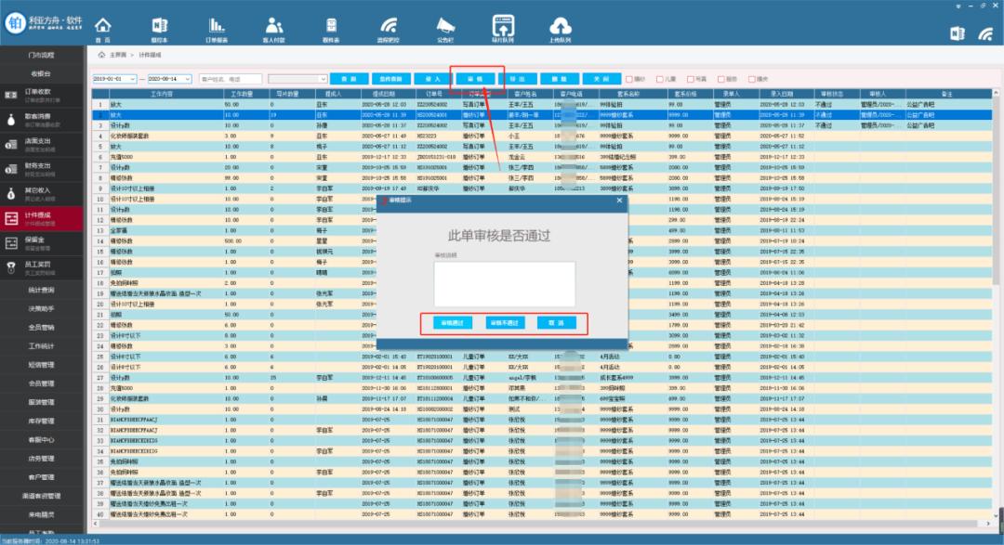The height and width of the screenshot is (545, 1004).
Task: Open 统计查询 sidebar section
Action: [42, 290]
